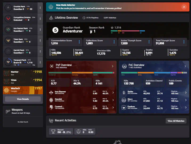This screenshot has height=144, width=191.
Task: Open Active Triumph Score options menu
Action: [x=149, y=42]
